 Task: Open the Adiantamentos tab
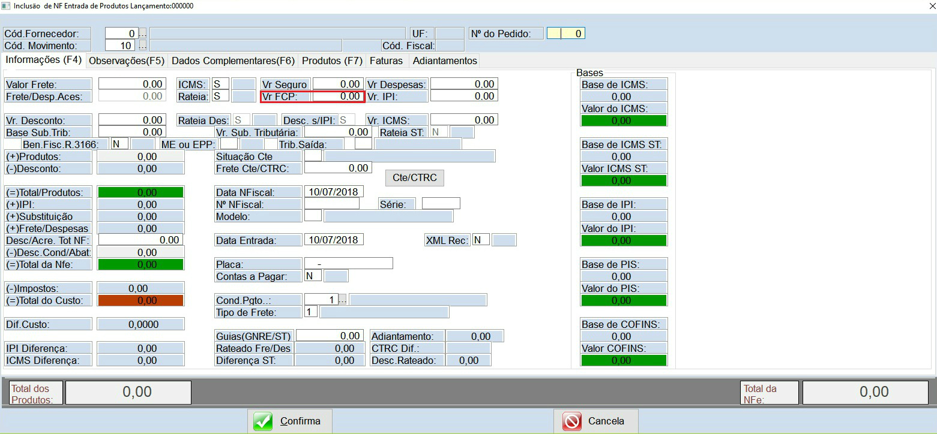(x=445, y=61)
